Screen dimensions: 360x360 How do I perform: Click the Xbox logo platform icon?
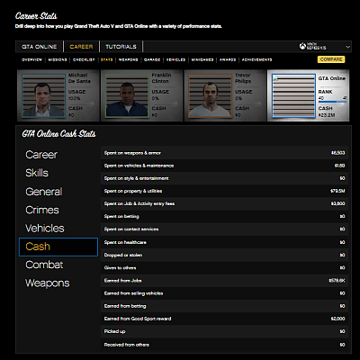(x=302, y=46)
